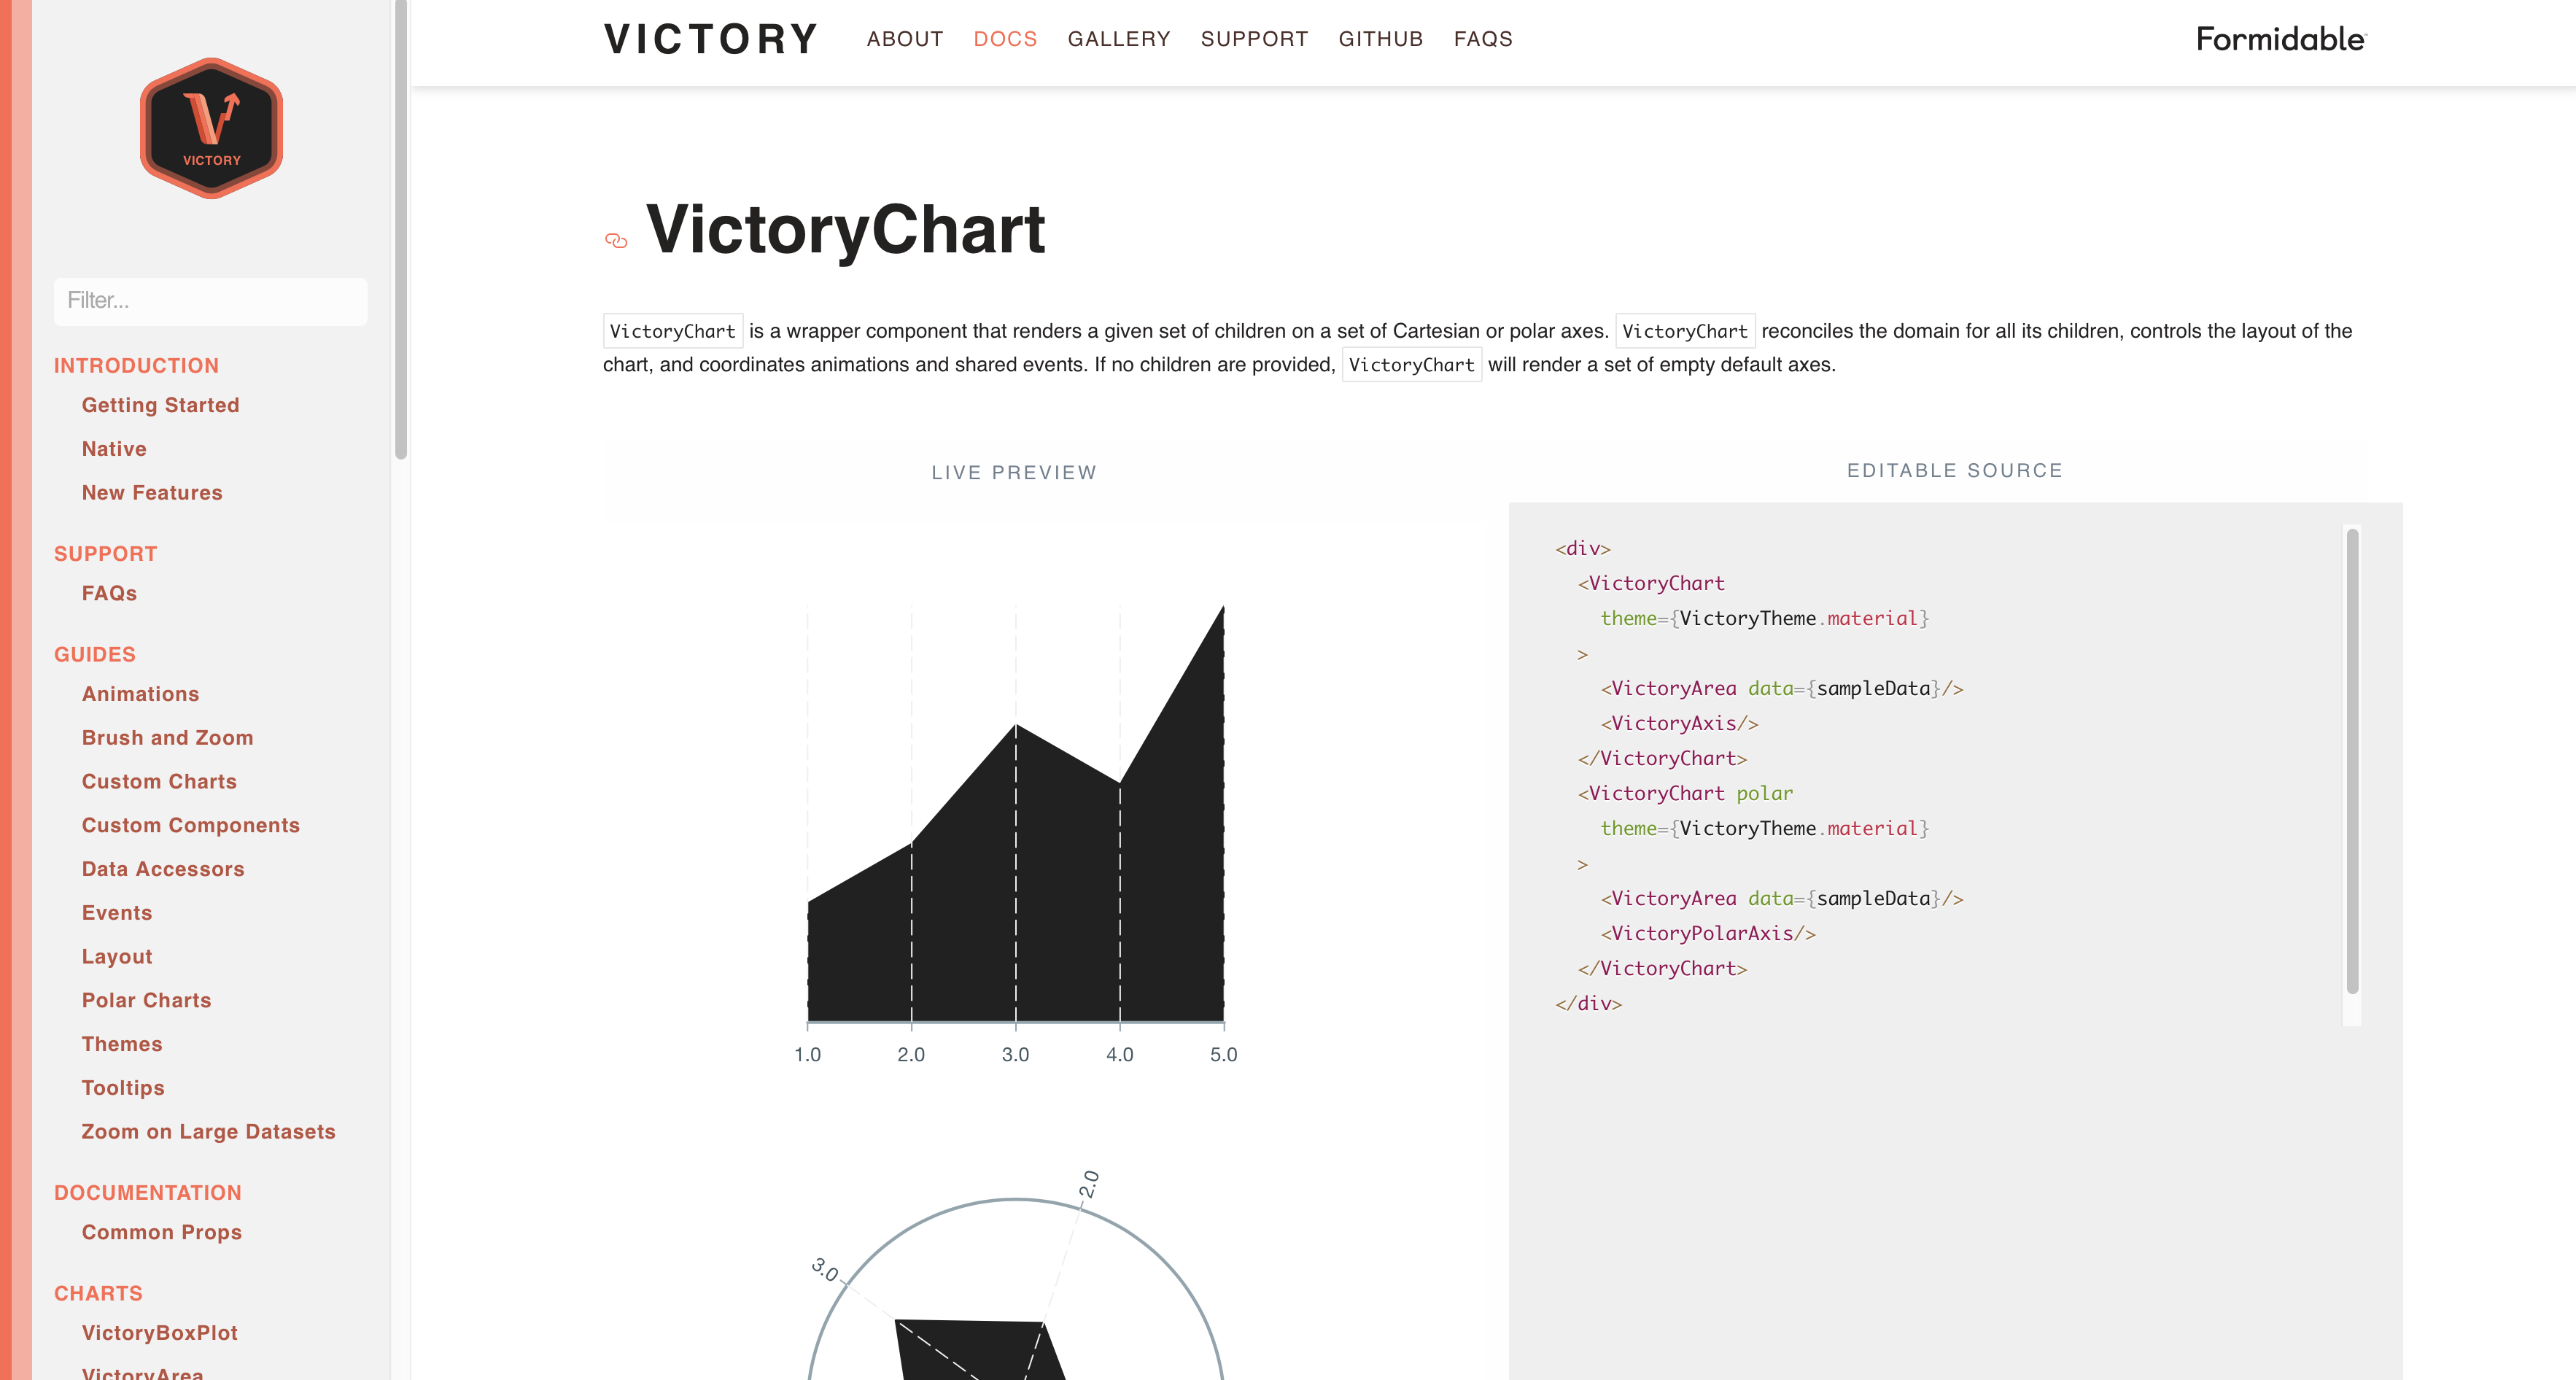The width and height of the screenshot is (2576, 1380).
Task: Open the Polar Charts guide
Action: tap(147, 1000)
